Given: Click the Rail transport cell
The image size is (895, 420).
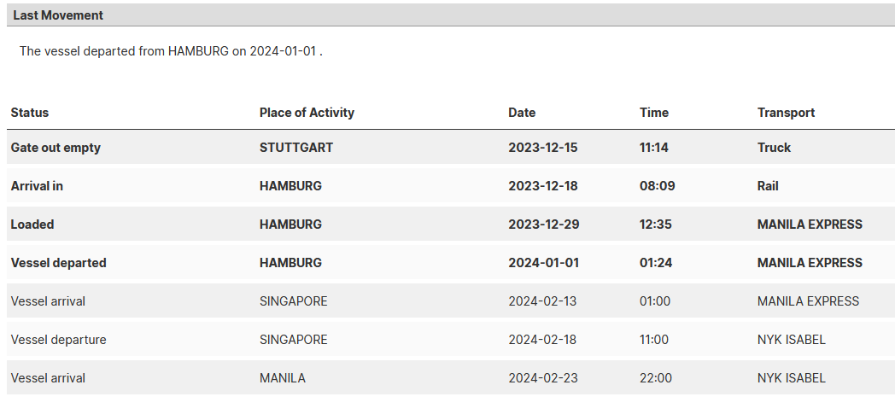Looking at the screenshot, I should [768, 185].
